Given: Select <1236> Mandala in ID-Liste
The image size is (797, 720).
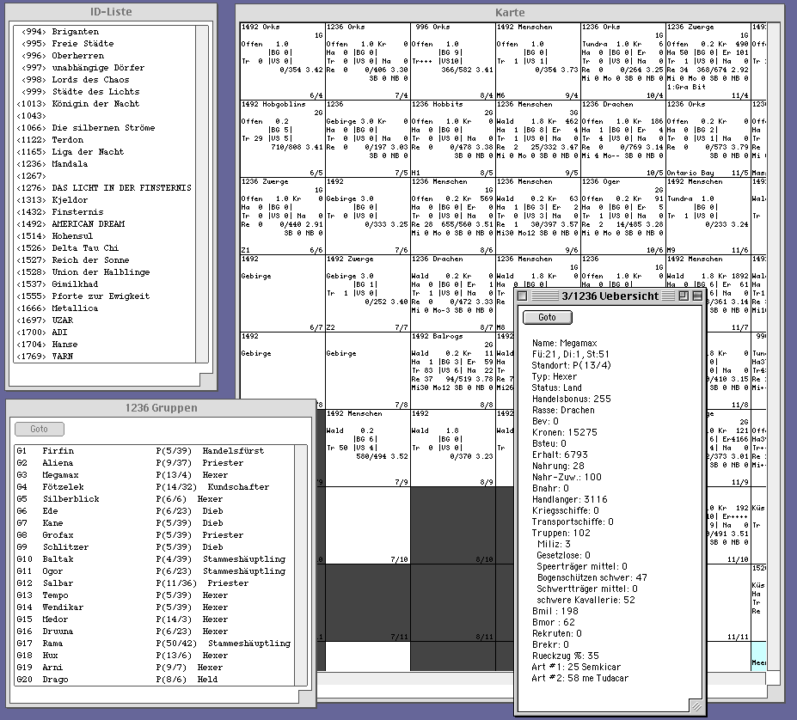Looking at the screenshot, I should tap(104, 164).
